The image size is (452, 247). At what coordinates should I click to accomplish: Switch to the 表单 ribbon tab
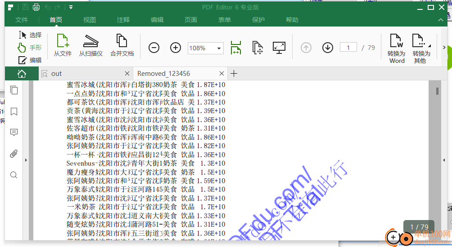[225, 20]
